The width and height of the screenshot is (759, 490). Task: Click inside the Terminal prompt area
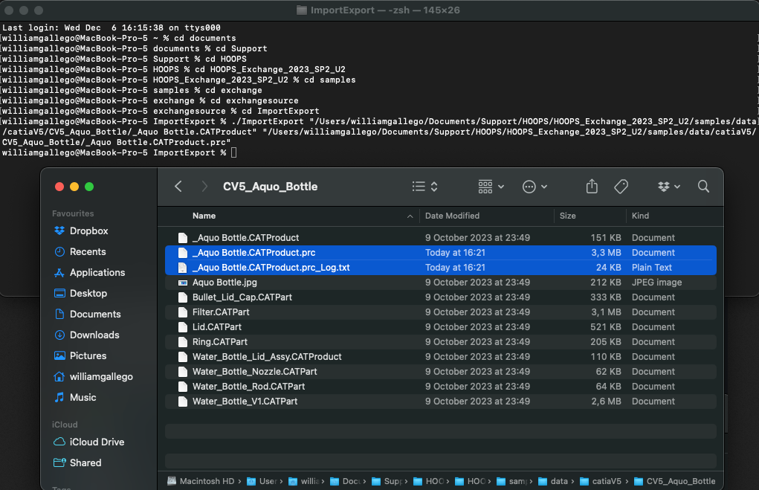tap(297, 151)
